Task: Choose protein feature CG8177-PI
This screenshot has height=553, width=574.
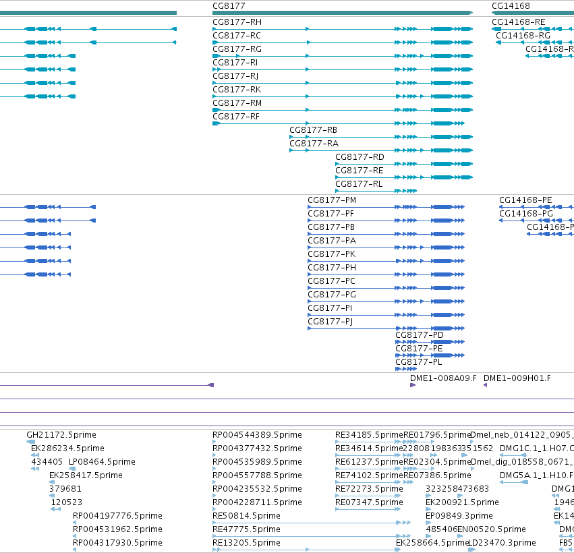Action: [330, 308]
